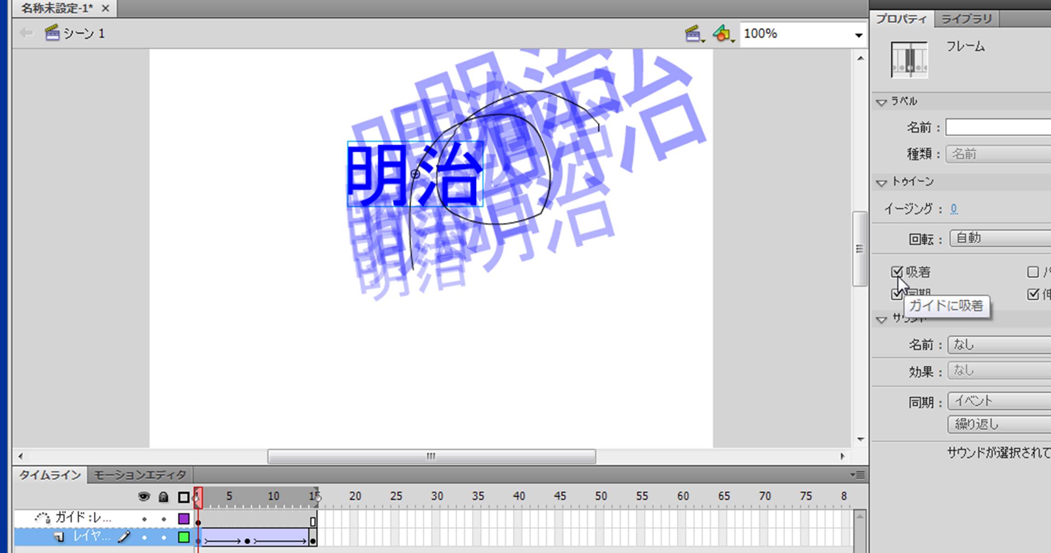1051x553 pixels.
Task: Click the Edit Symbols icon
Action: point(723,34)
